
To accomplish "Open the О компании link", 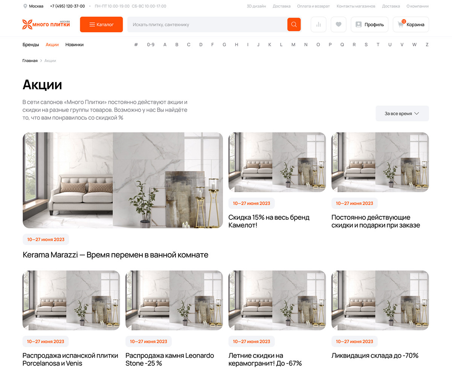I will (417, 6).
